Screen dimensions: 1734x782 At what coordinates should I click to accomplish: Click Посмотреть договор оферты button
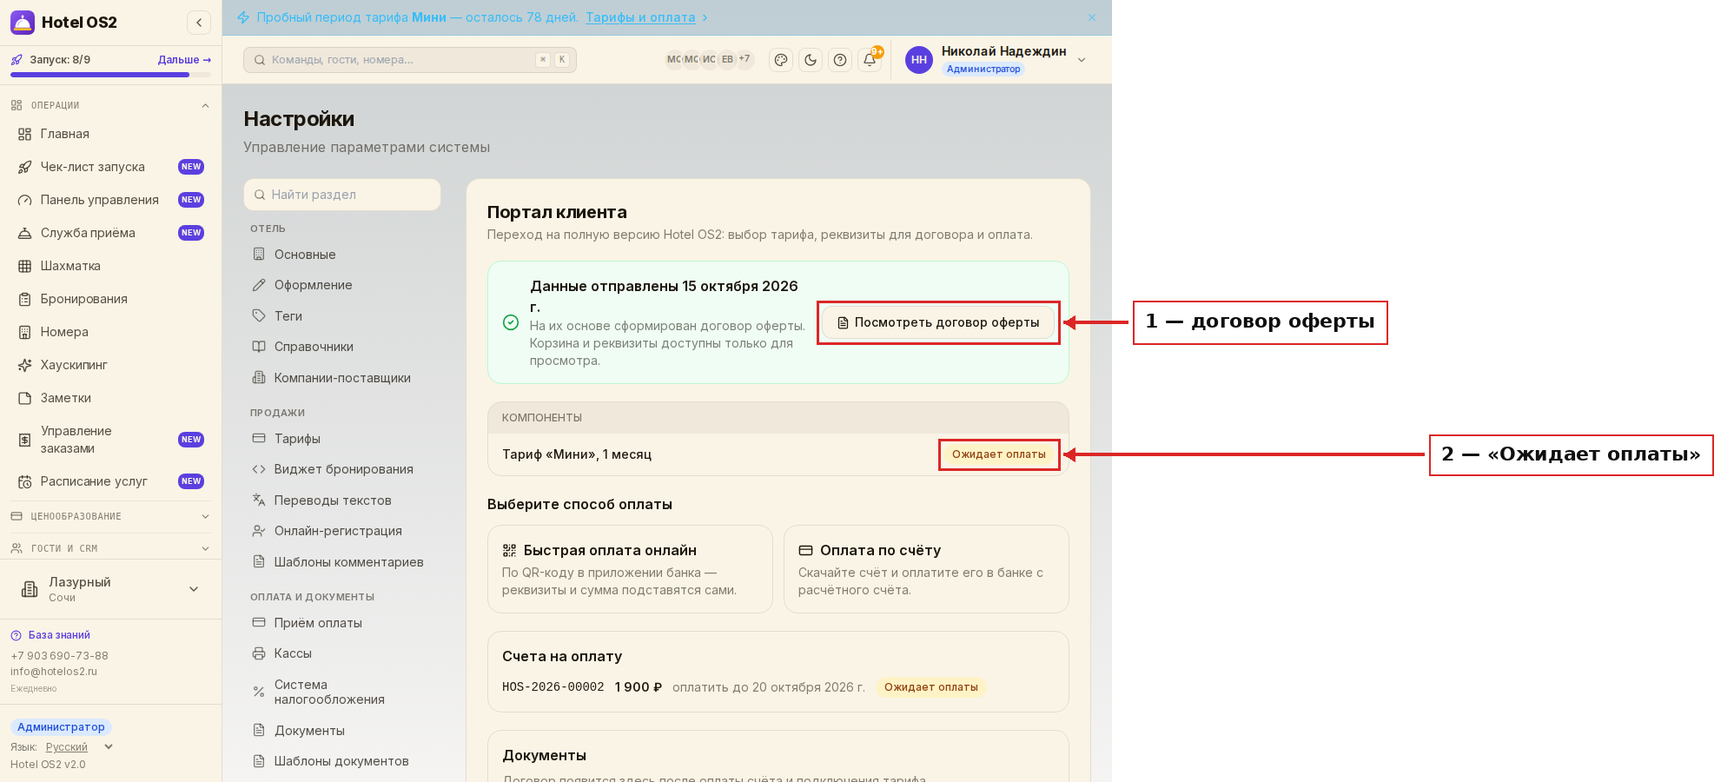click(938, 322)
